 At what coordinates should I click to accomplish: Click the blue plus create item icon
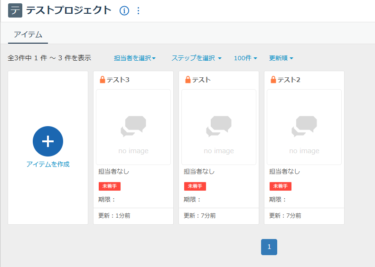(48, 141)
